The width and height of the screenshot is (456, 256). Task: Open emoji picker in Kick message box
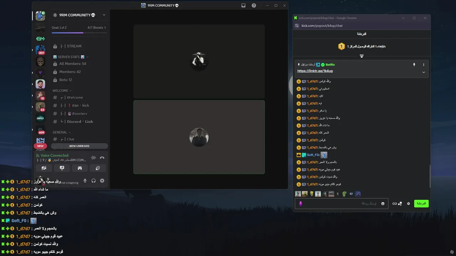383,204
